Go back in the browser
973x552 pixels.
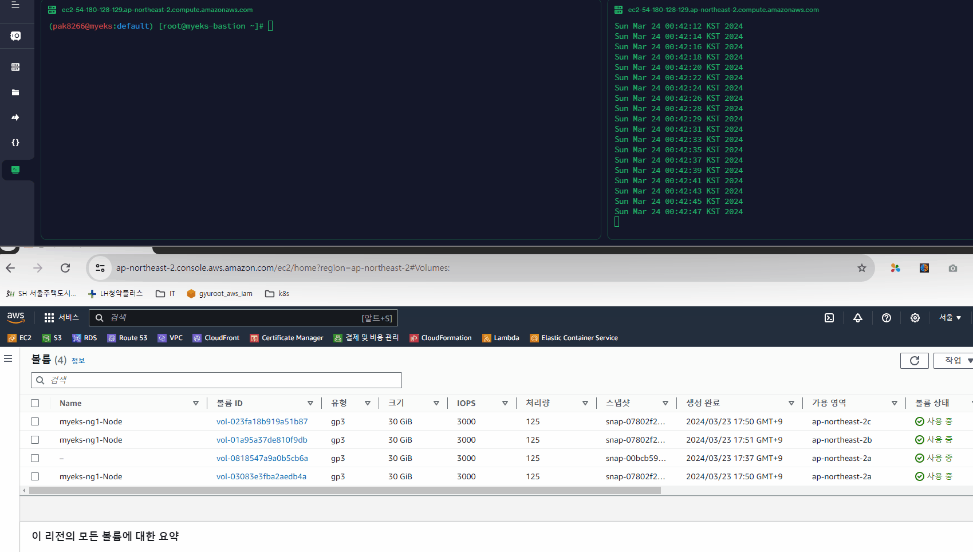click(10, 268)
